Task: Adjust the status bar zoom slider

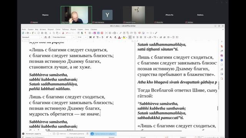Action: click(212, 137)
